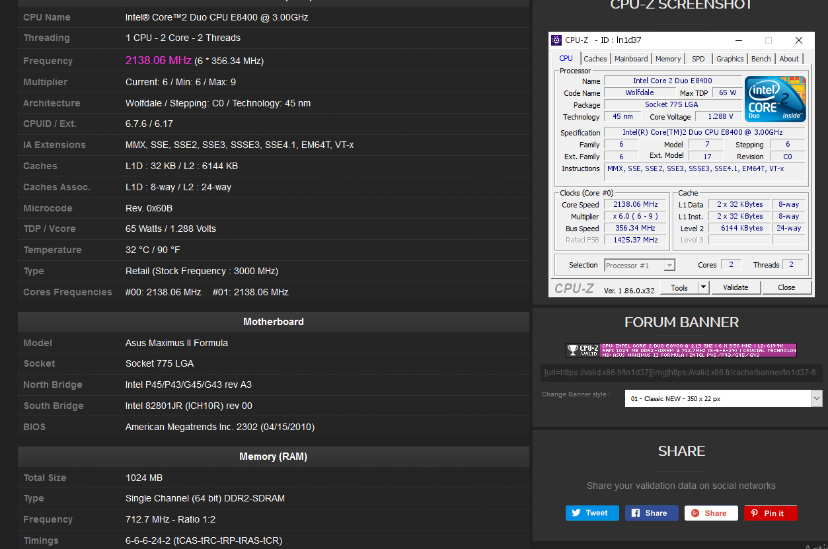
Task: Click the Intel Core 2 Duo logo
Action: tap(775, 99)
